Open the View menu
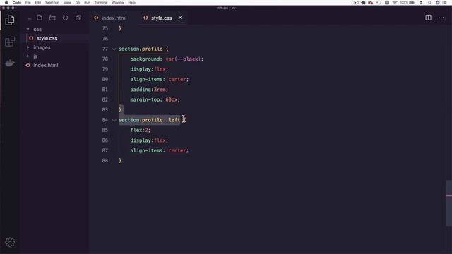This screenshot has width=452, height=254. [x=68, y=3]
